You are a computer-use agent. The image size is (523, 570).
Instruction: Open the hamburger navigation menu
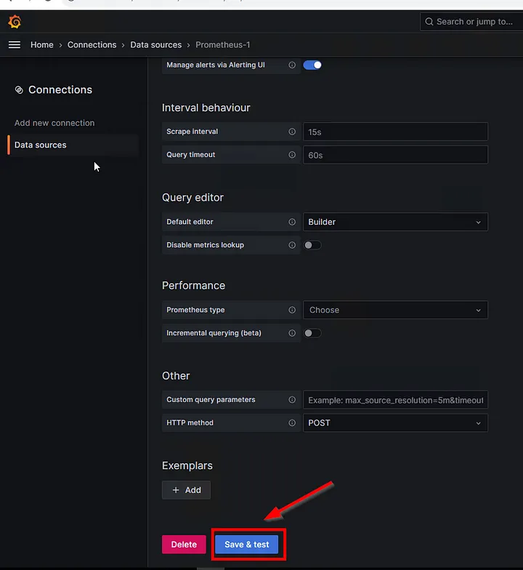pos(15,44)
